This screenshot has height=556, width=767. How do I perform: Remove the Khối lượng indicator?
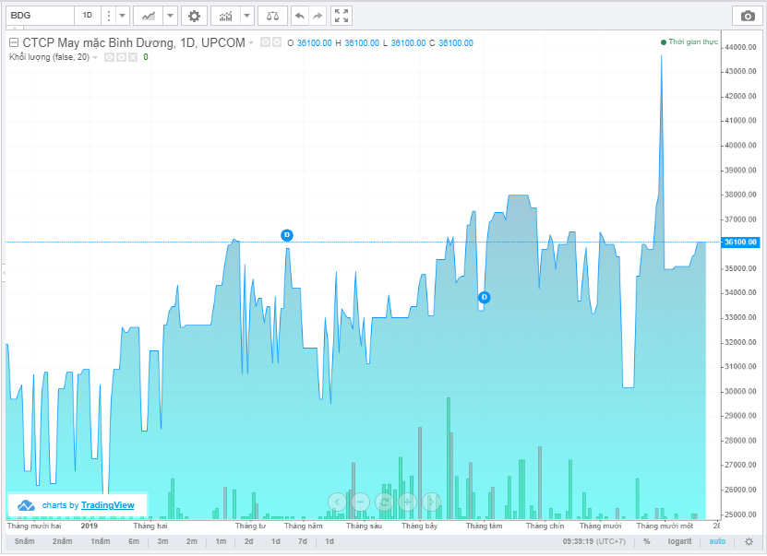(x=133, y=57)
